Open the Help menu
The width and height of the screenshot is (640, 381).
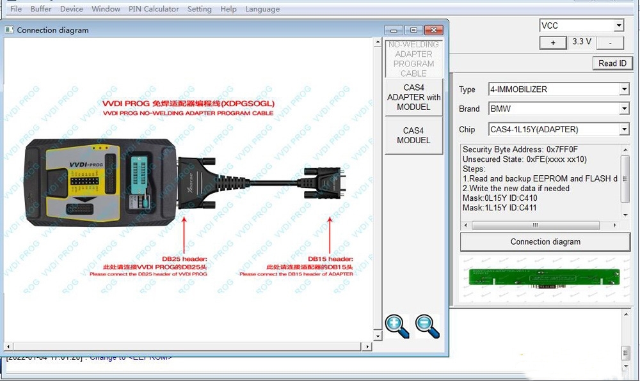pyautogui.click(x=228, y=8)
